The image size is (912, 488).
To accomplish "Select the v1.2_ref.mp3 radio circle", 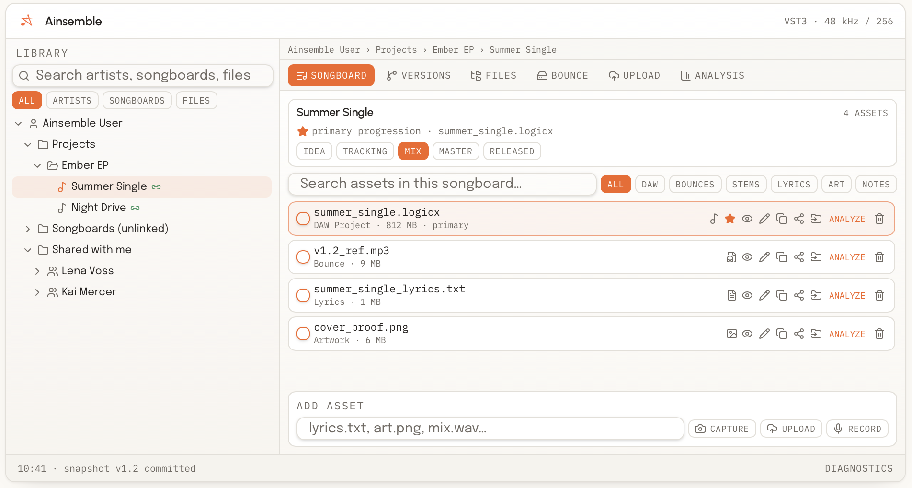I will (303, 257).
